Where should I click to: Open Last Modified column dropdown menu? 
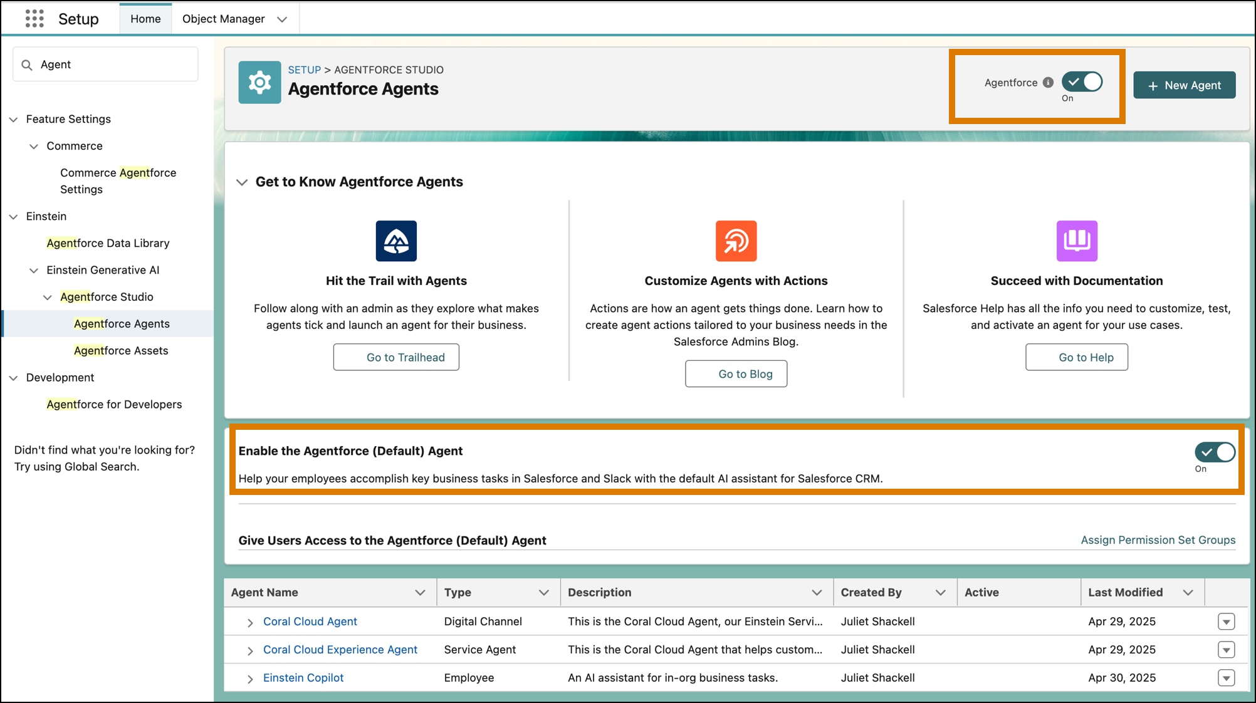point(1188,593)
